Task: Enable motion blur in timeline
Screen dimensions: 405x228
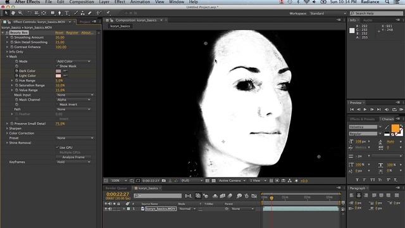Action: 230,196
